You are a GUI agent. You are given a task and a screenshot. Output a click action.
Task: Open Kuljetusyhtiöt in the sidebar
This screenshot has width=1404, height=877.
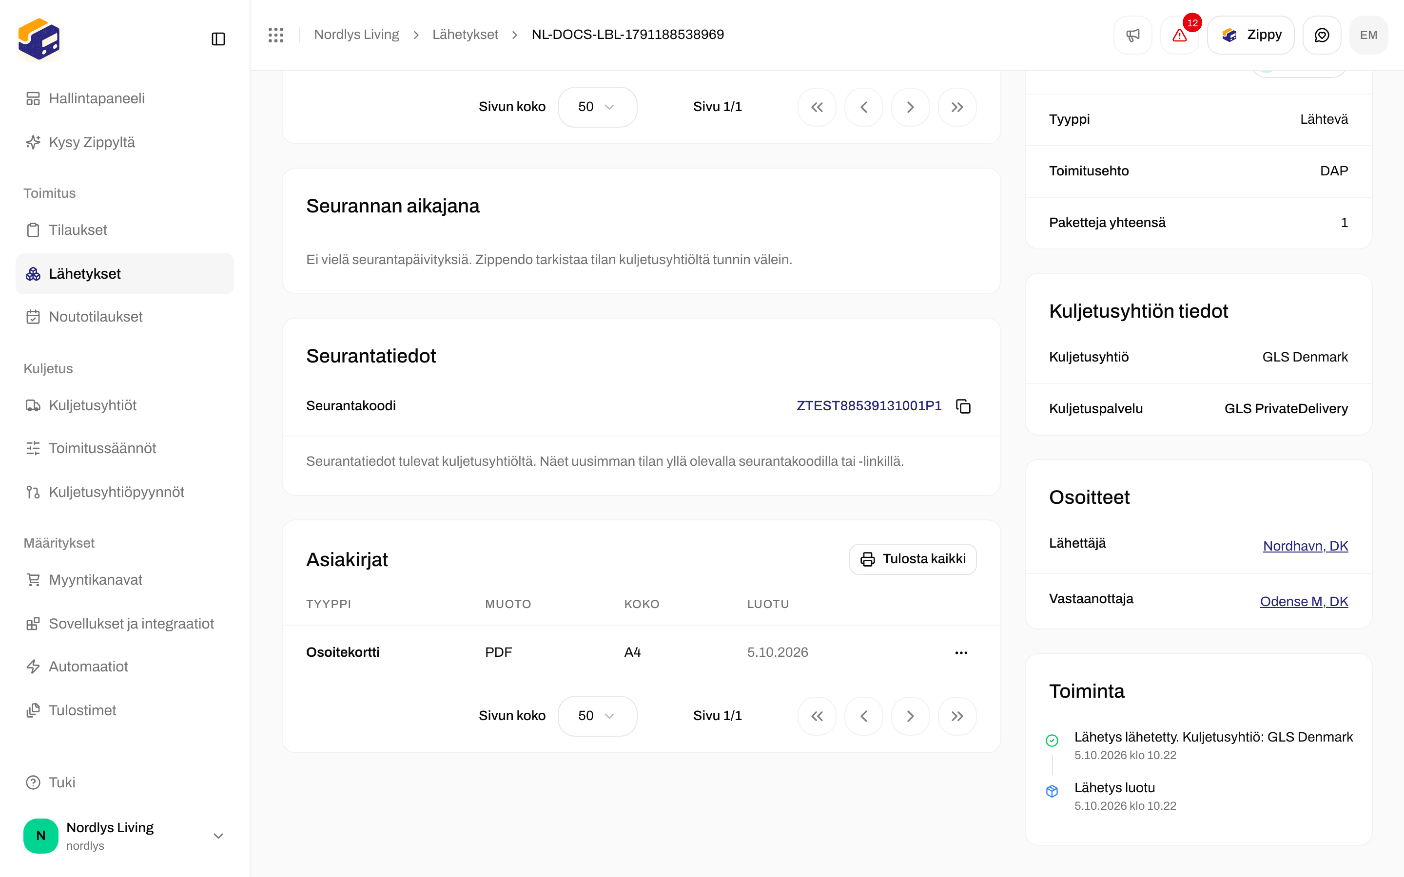[x=124, y=405]
